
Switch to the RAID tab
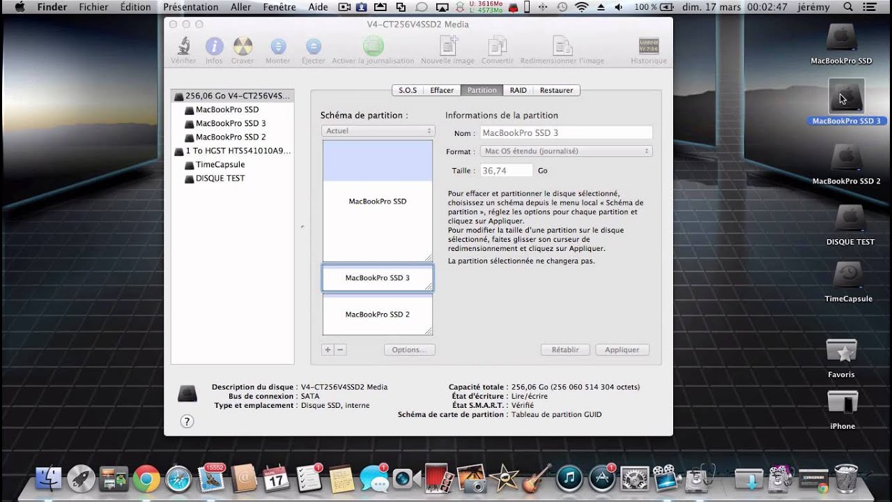coord(518,90)
